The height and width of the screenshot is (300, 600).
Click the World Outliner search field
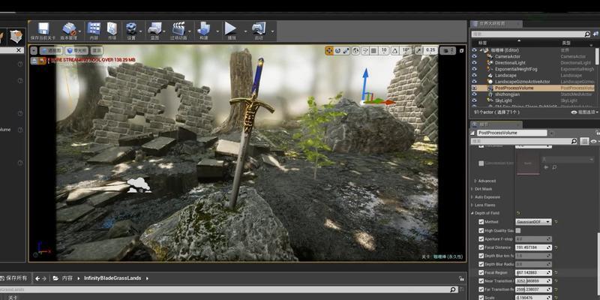pos(531,34)
